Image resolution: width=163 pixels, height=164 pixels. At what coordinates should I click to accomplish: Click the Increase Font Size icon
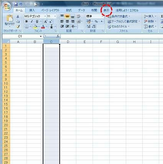[x=45, y=22]
